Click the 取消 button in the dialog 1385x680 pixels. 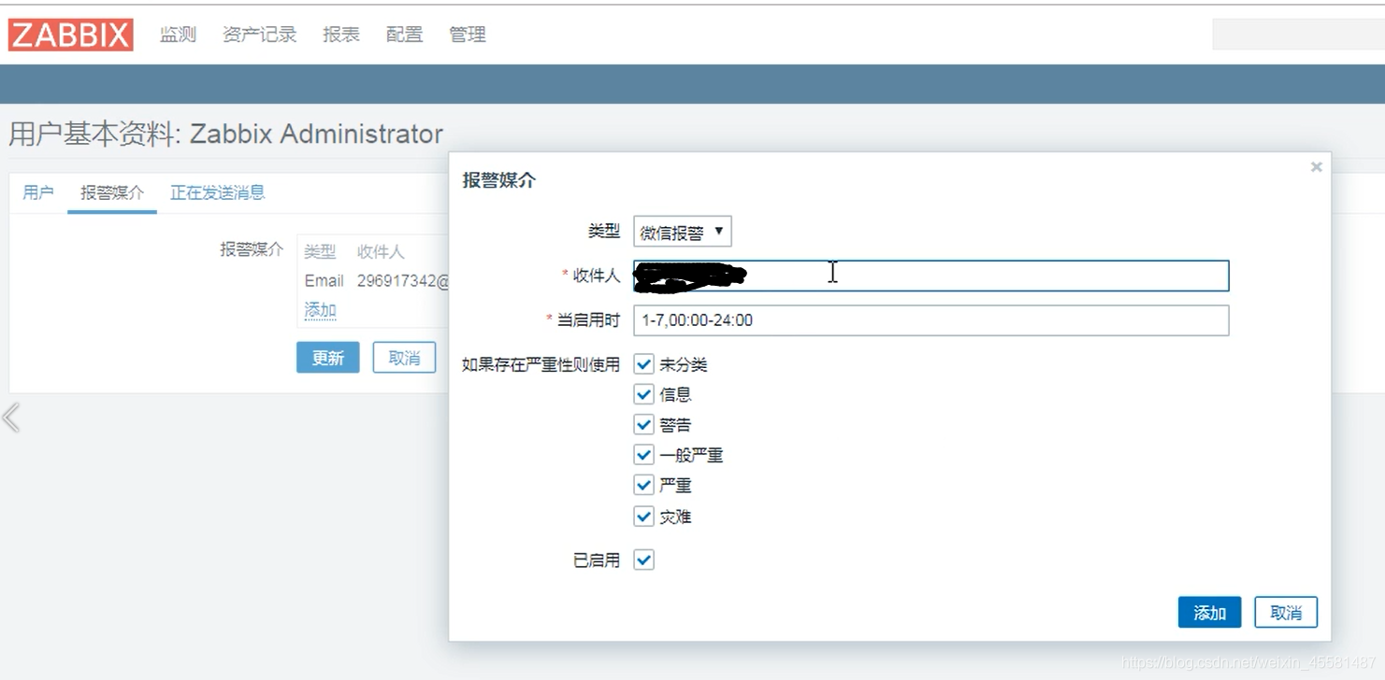[1286, 612]
